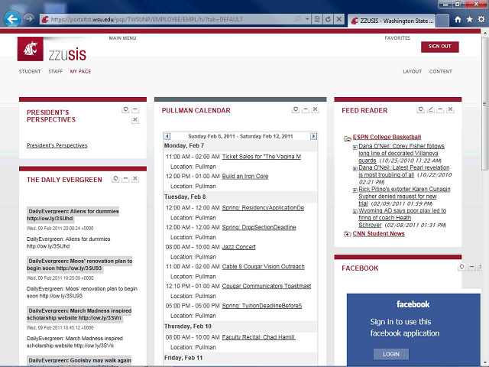Click 'Aliens for dummies' Daily Evergreen headline
Image resolution: width=489 pixels, height=367 pixels.
(x=73, y=215)
